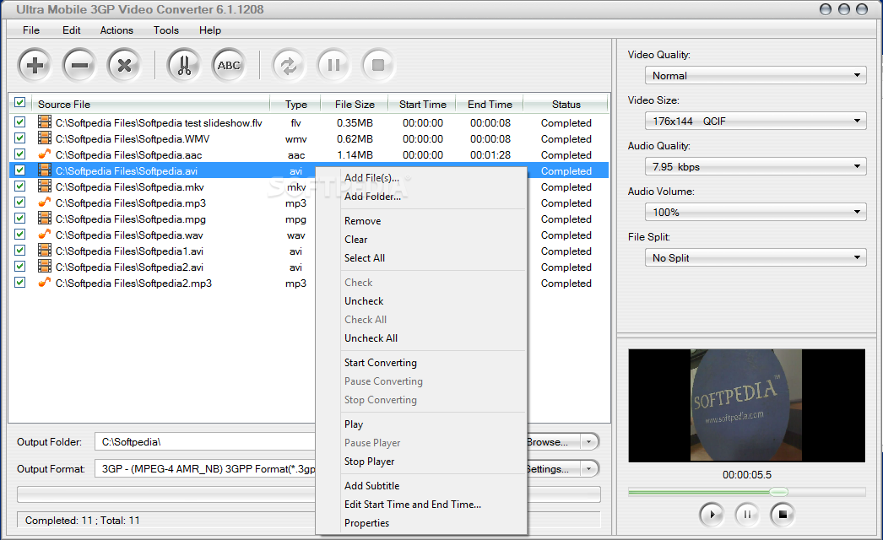Uncheck the Softpedia2.mp3 checkbox
This screenshot has height=540, width=883.
point(19,282)
